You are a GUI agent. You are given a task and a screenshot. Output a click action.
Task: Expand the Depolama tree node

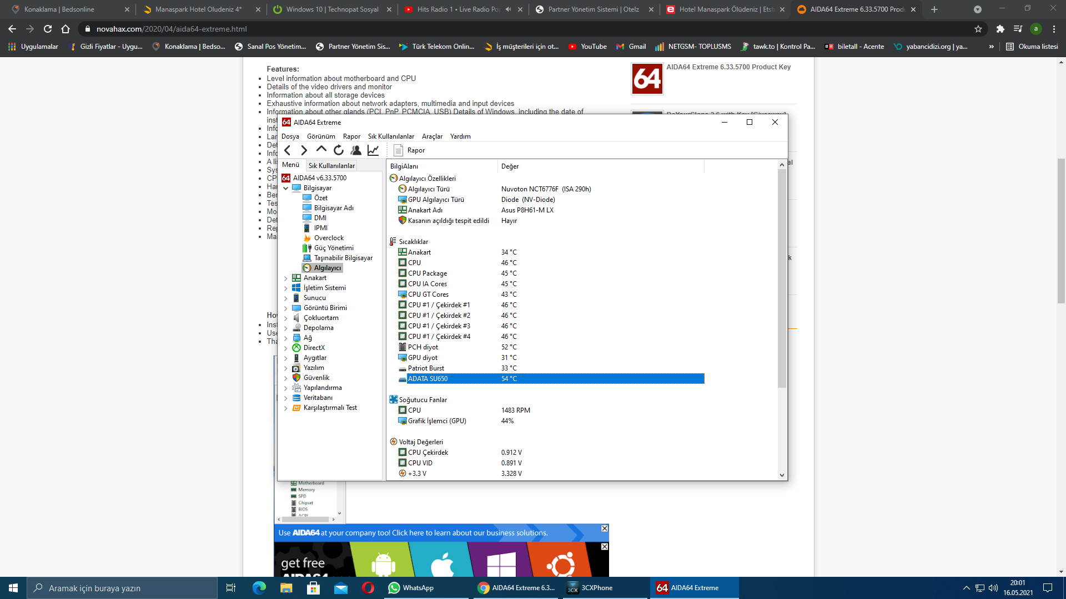point(286,328)
